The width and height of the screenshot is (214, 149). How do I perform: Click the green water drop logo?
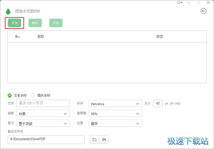coord(8,11)
